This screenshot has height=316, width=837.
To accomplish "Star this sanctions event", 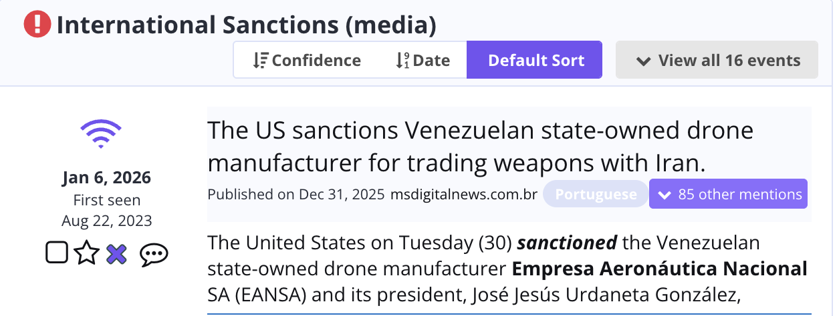I will point(86,254).
